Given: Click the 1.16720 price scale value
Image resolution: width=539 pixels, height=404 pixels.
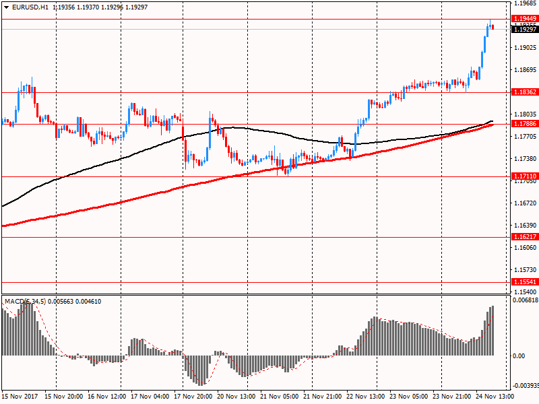Looking at the screenshot, I should tap(525, 203).
